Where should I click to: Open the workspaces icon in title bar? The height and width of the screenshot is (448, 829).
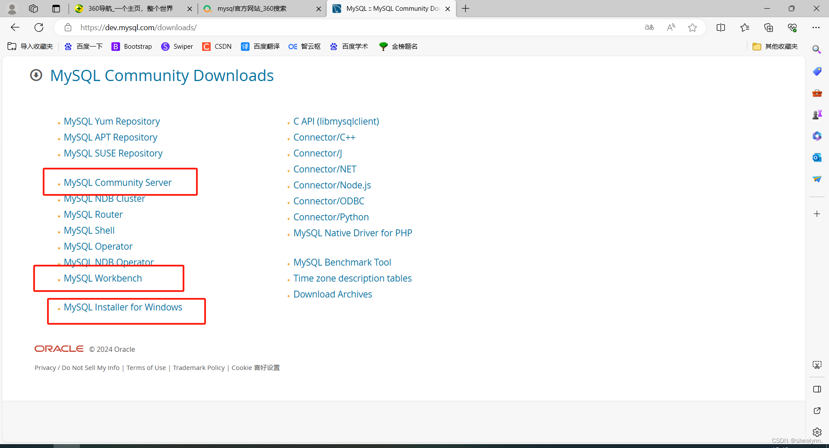34,9
